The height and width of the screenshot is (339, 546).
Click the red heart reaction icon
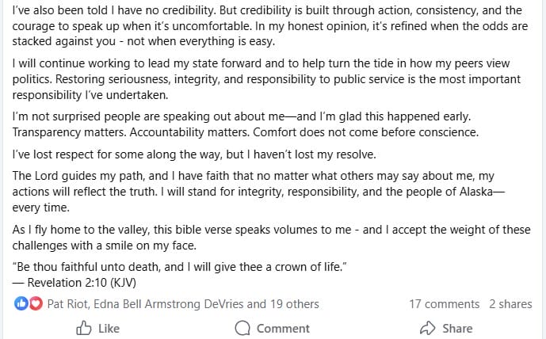[32, 303]
